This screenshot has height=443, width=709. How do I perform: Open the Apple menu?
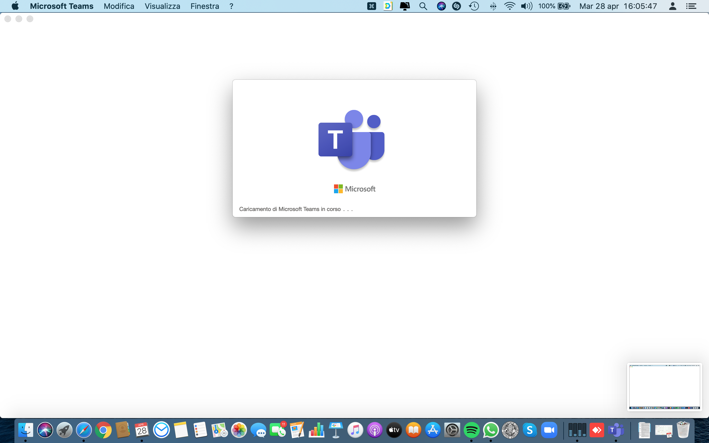pos(15,6)
